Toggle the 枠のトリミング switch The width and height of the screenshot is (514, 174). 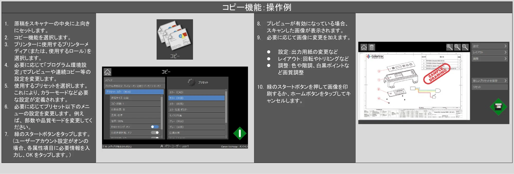coord(155,127)
